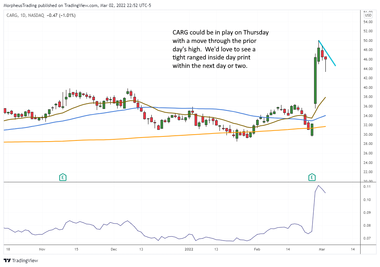380x267 pixels.
Task: Click the Dec date label on time axis
Action: 114,249
